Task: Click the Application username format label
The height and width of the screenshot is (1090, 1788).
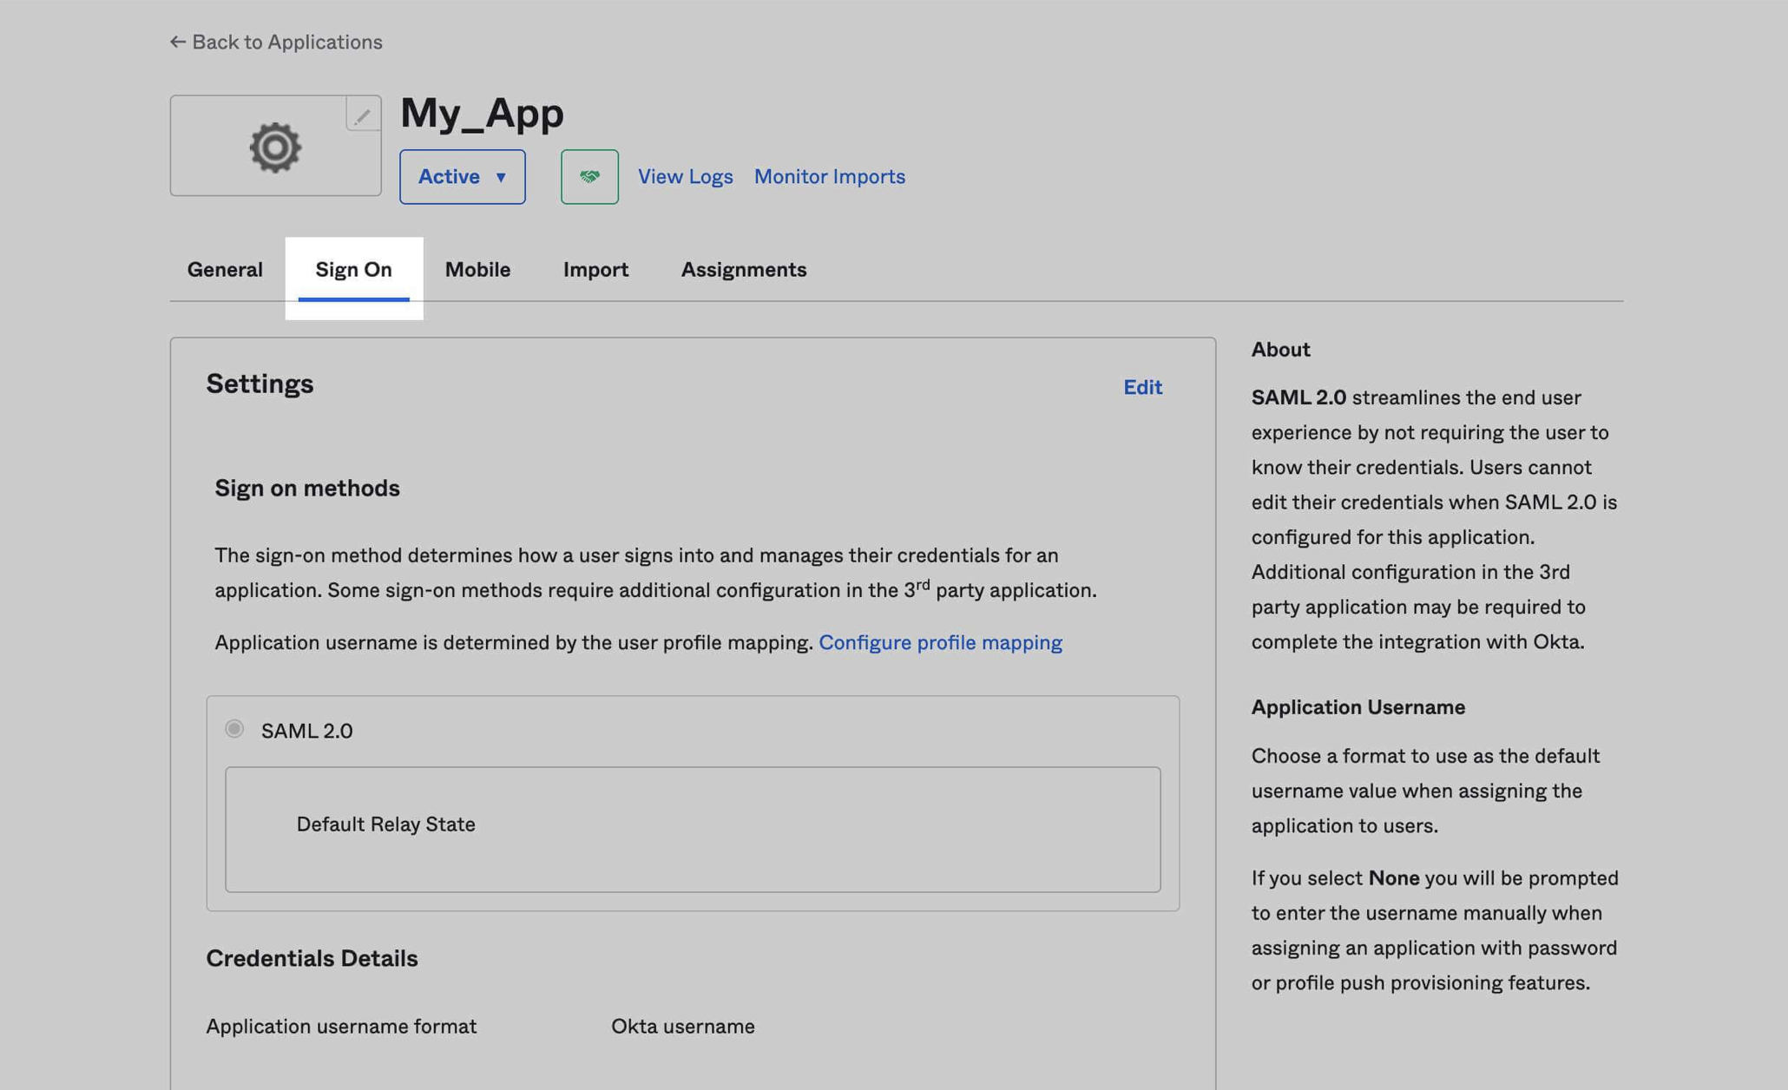Action: pos(341,1026)
